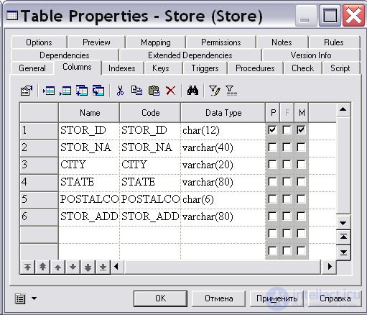Open the Preview tab
Image resolution: width=367 pixels, height=315 pixels.
coord(96,42)
